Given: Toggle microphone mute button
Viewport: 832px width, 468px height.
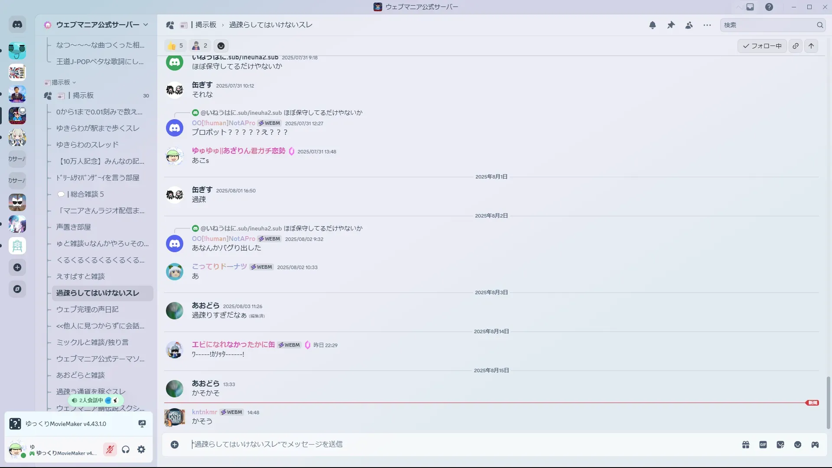Looking at the screenshot, I should point(110,449).
